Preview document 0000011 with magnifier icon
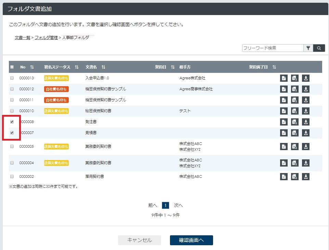Image resolution: width=329 pixels, height=250 pixels. click(295, 100)
